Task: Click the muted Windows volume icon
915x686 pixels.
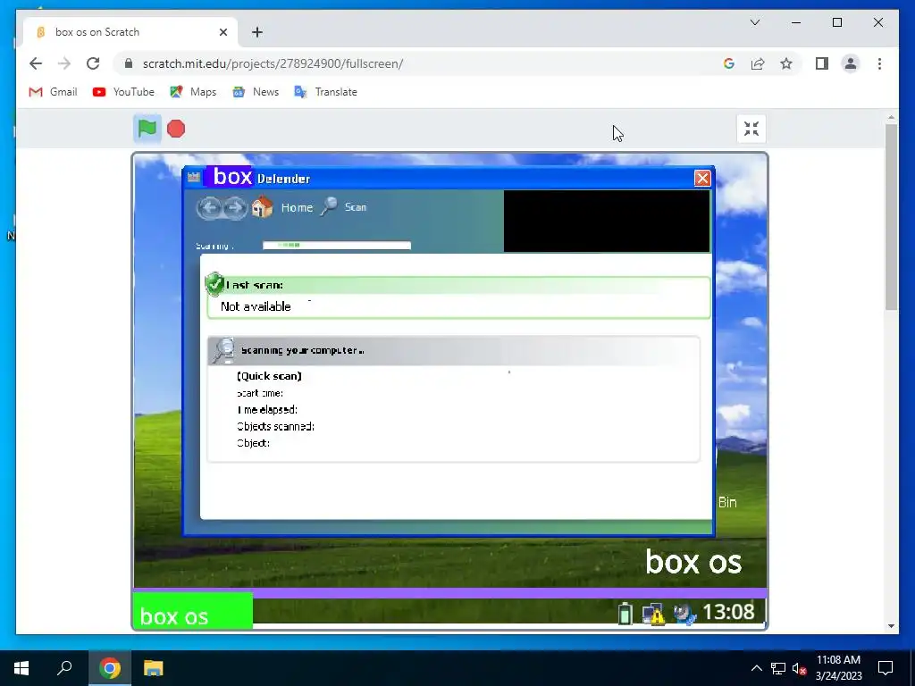Action: point(799,668)
